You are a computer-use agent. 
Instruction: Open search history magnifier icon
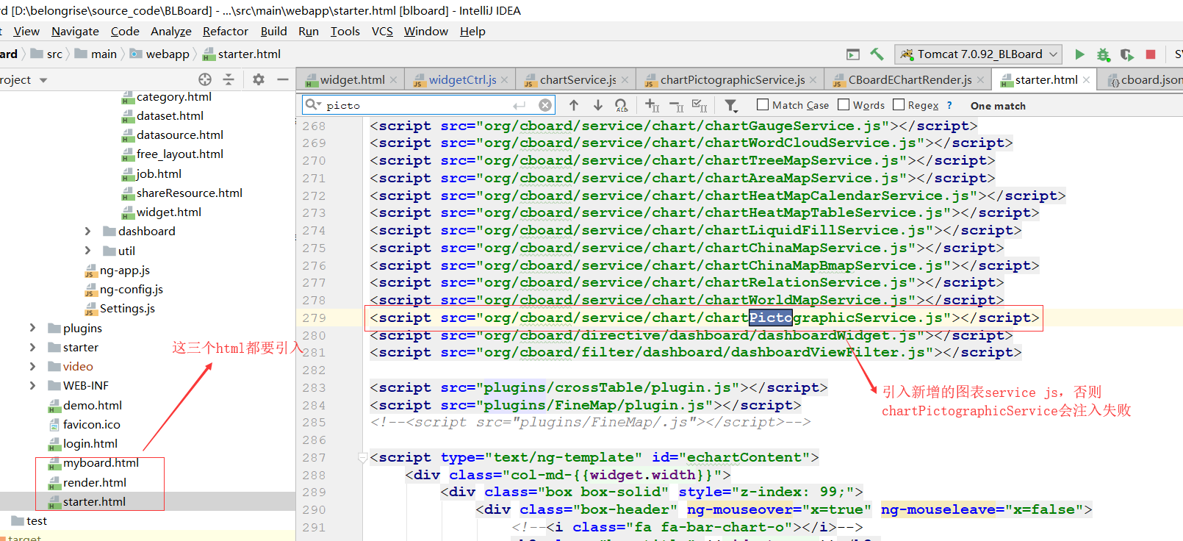coord(313,104)
